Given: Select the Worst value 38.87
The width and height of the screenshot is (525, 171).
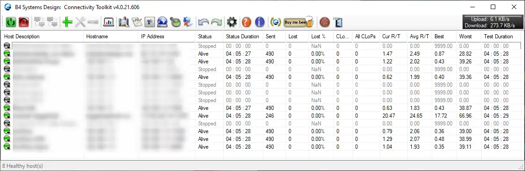Looking at the screenshot, I should click(x=465, y=108).
